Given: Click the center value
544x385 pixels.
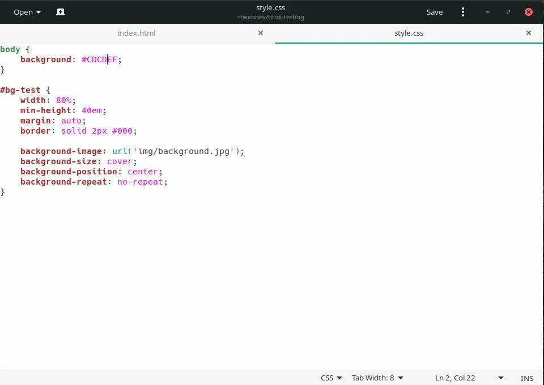Looking at the screenshot, I should (x=143, y=172).
